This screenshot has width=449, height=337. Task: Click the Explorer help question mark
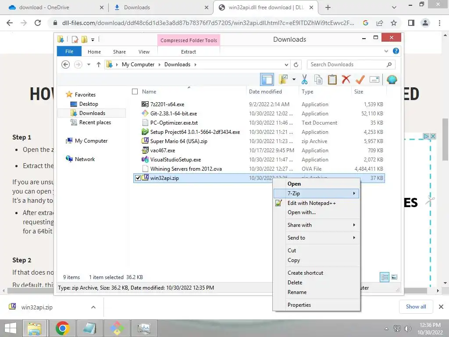point(396,51)
